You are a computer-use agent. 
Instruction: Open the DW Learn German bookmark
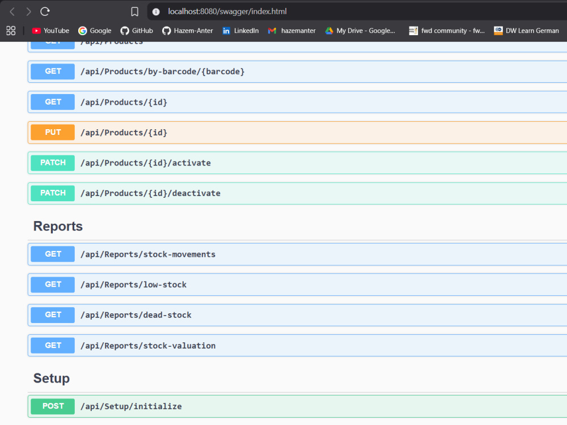pos(527,31)
